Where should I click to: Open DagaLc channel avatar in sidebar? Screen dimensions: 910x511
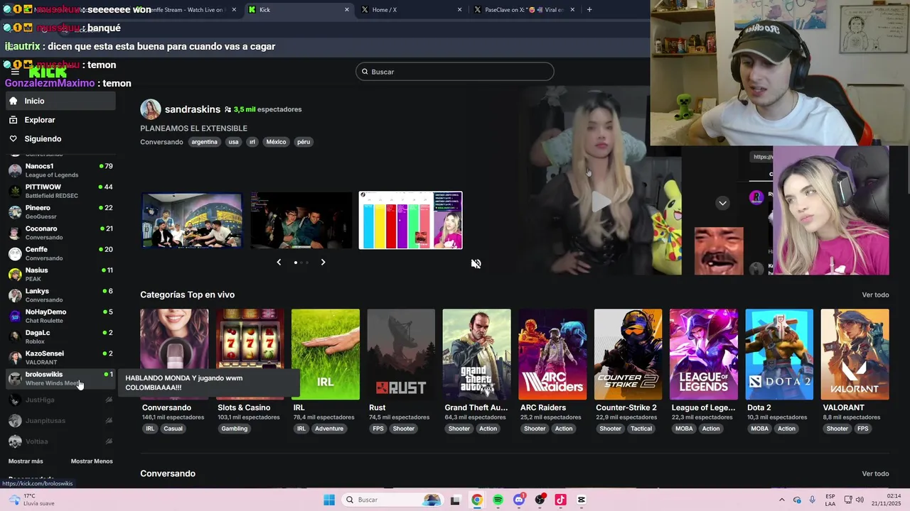coord(15,337)
